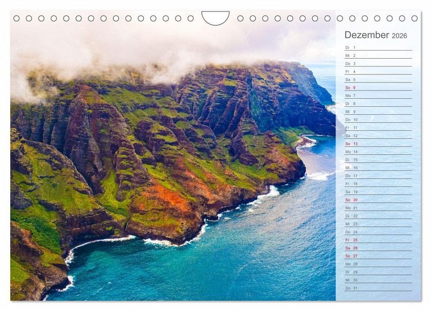Select the 'Mi 16' date row

point(378,168)
